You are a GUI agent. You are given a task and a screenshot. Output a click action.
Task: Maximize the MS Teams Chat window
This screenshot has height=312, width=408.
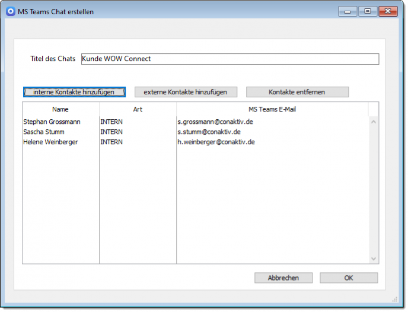(368, 11)
